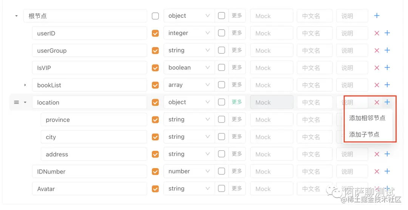Open the array type dropdown for bookList
The height and width of the screenshot is (210, 408).
(x=189, y=85)
